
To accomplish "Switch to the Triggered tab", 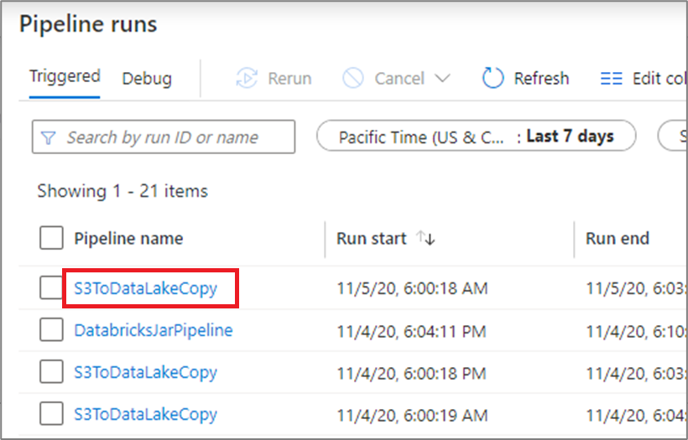I will tap(65, 76).
